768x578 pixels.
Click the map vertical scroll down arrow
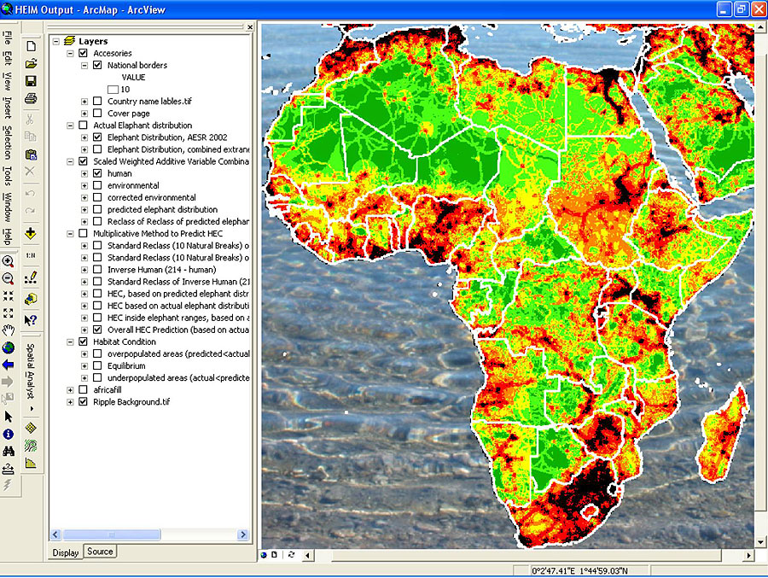(x=760, y=542)
